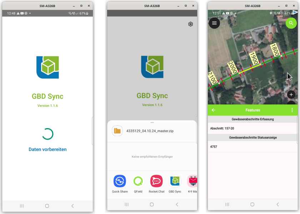Screen dimensions: 300x214
Task: Click the 1800 station label on map
Action: (275, 50)
